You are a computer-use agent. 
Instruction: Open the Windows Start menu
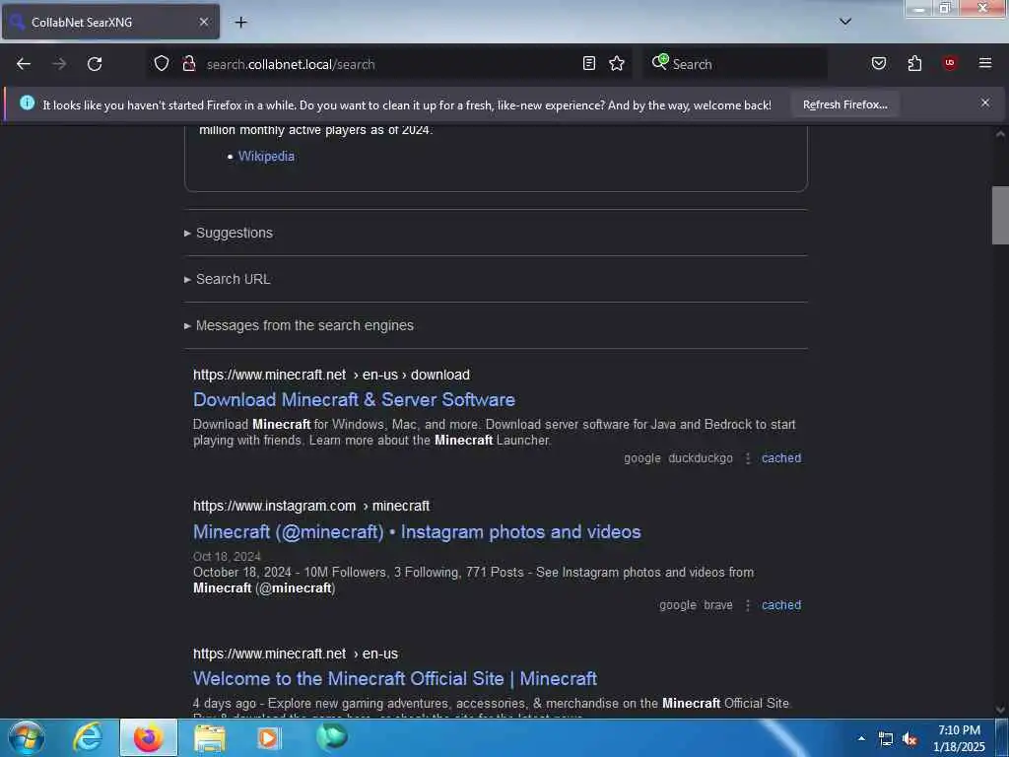click(x=27, y=737)
